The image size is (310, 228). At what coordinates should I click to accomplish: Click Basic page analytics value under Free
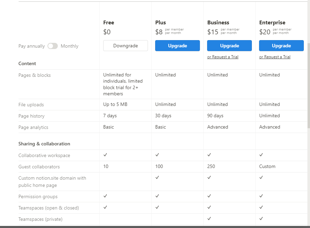(x=108, y=127)
